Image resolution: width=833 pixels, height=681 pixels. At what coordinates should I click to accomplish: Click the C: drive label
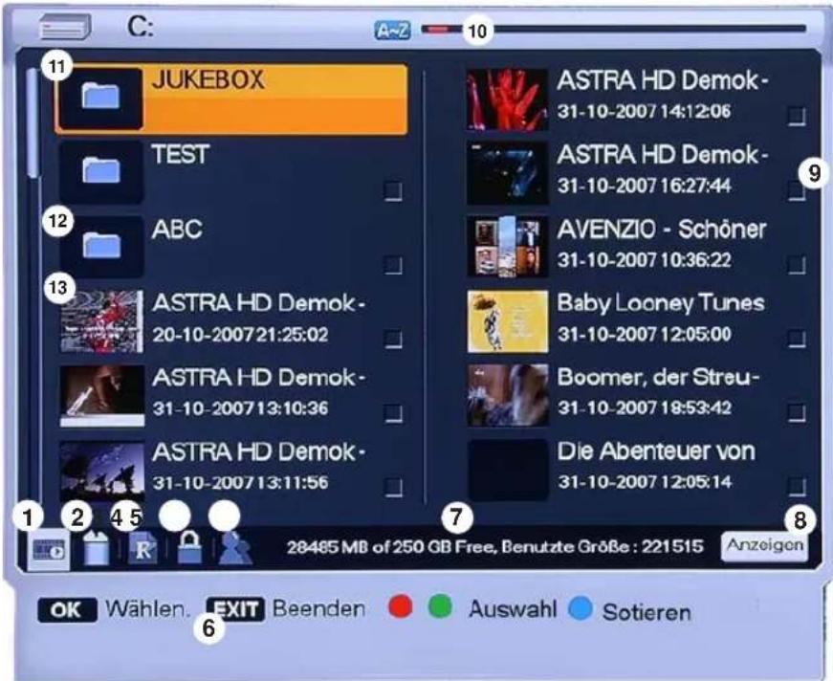pyautogui.click(x=141, y=27)
